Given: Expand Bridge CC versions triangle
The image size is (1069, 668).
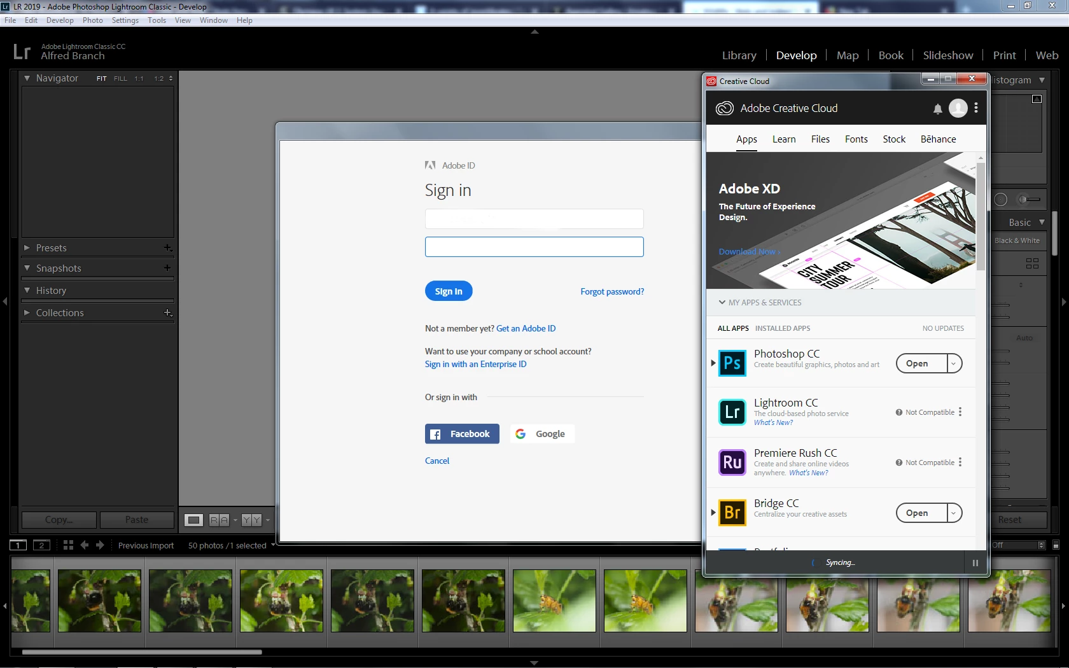Looking at the screenshot, I should point(713,513).
